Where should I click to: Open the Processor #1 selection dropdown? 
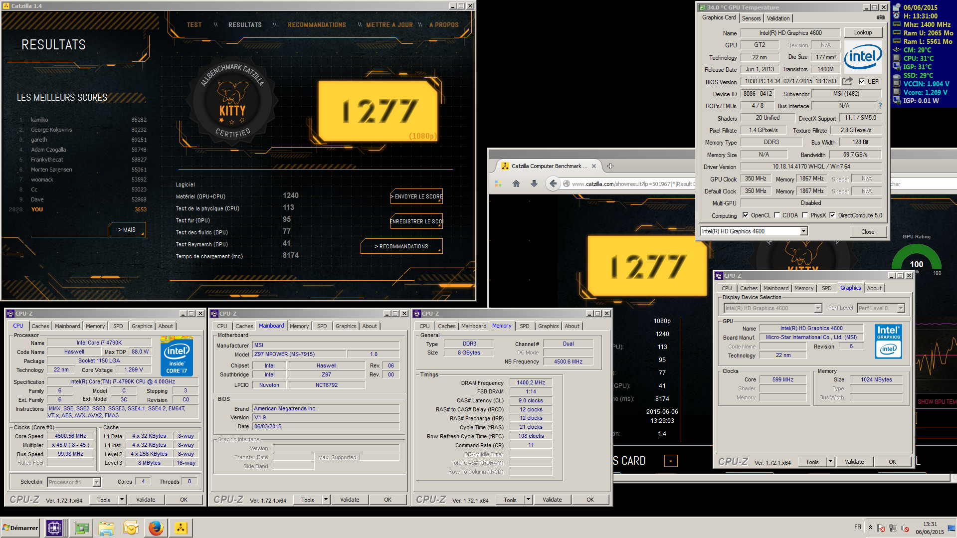point(97,482)
